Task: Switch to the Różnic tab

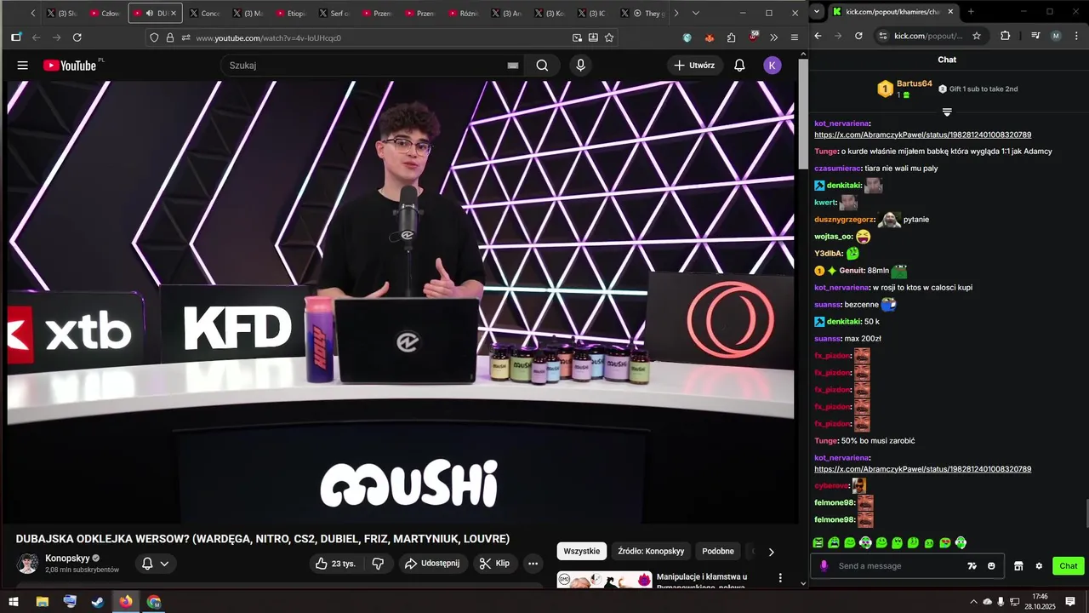Action: click(465, 14)
